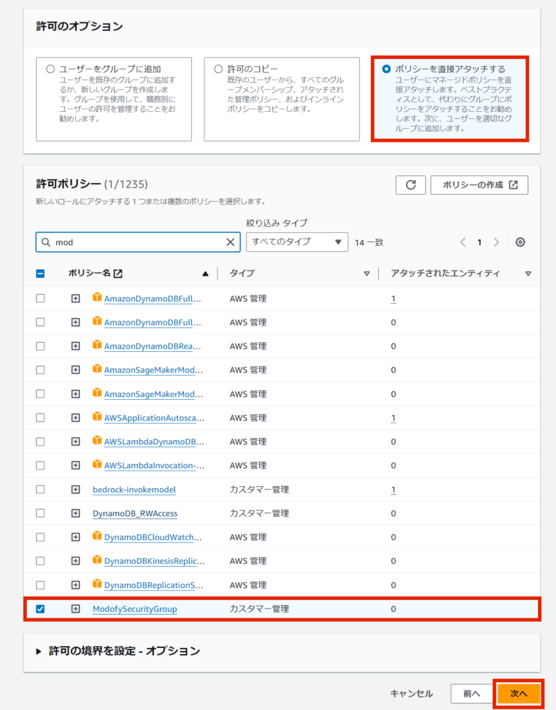Toggle the select-all checkbox in the table header

pyautogui.click(x=40, y=274)
